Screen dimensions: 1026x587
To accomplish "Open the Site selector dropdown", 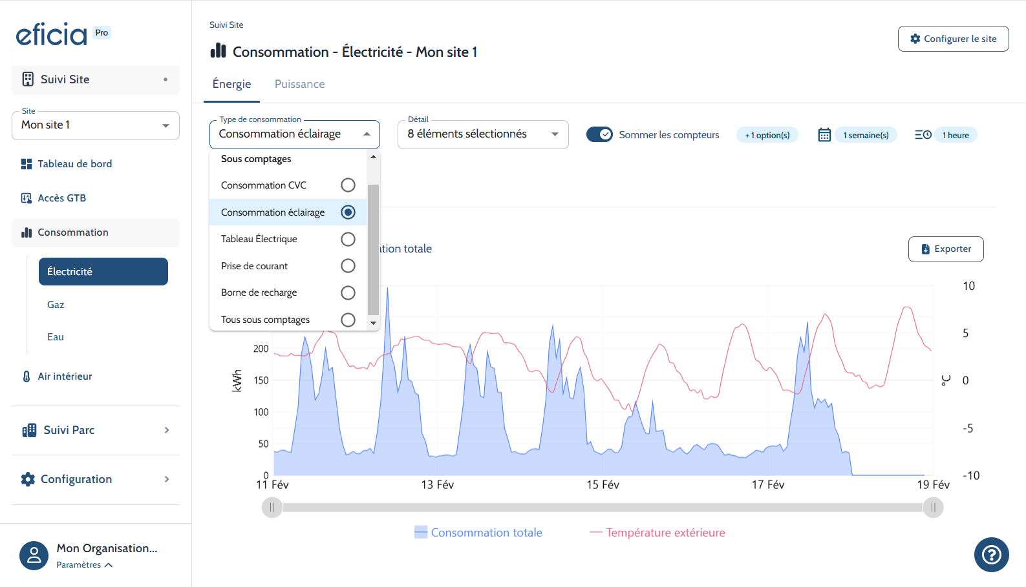I will point(96,125).
